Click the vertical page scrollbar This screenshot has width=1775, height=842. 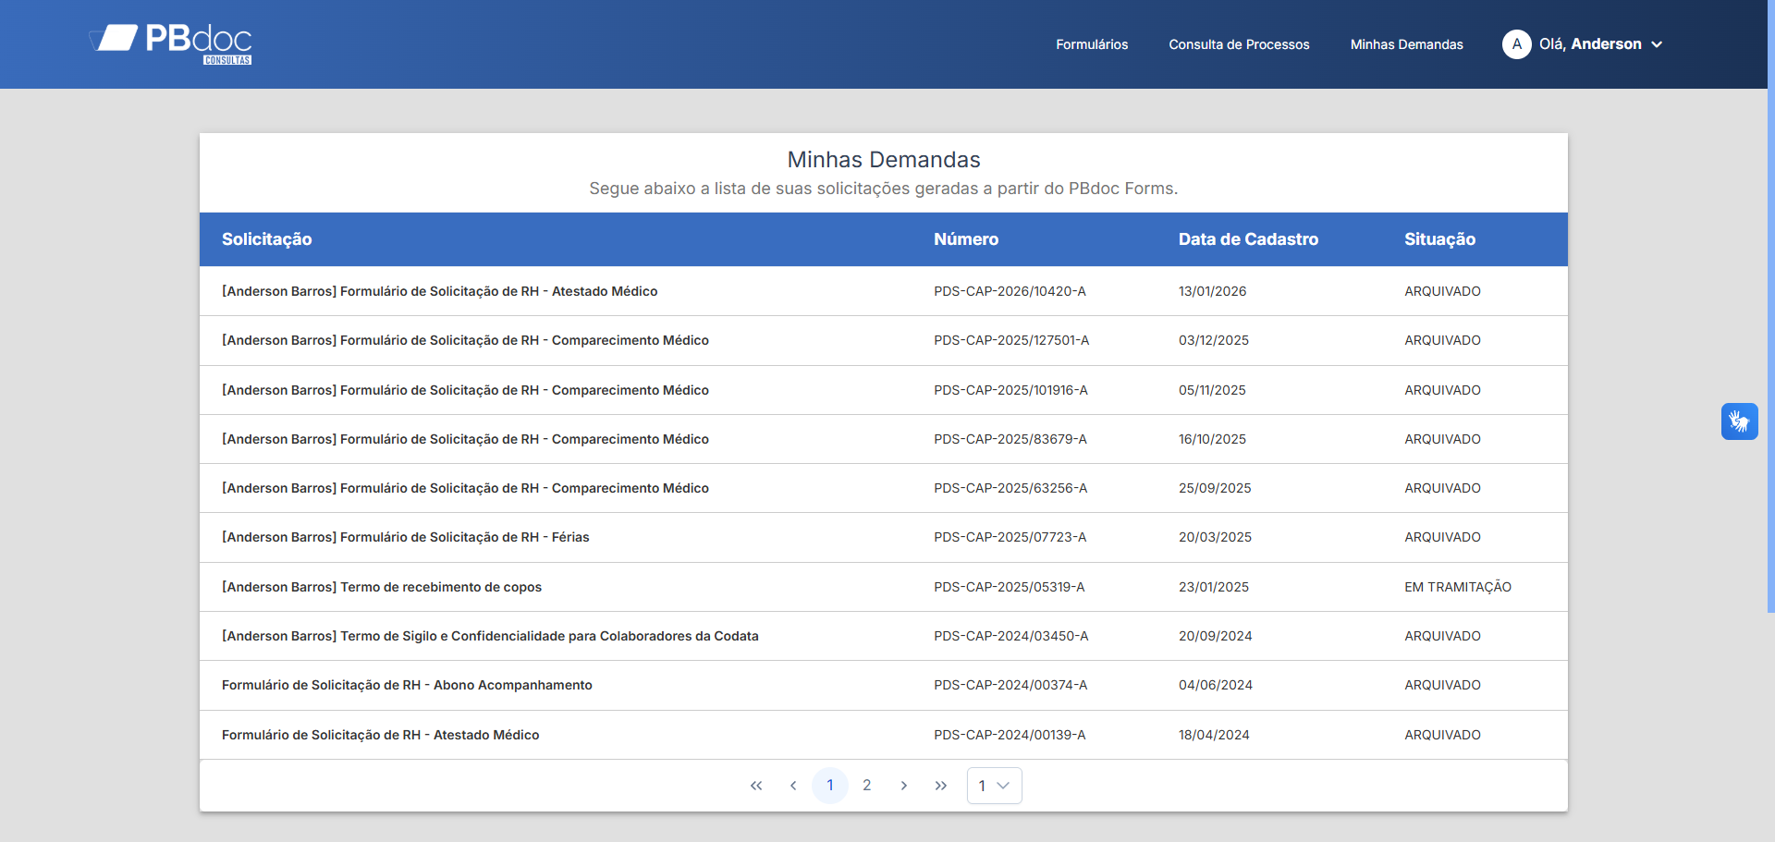tap(1770, 305)
